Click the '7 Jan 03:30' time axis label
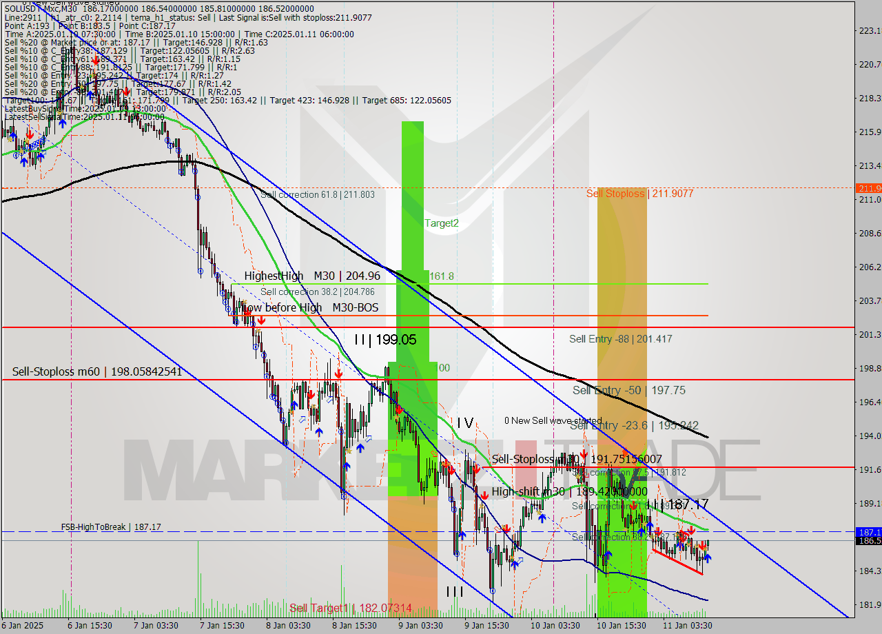The height and width of the screenshot is (634, 882). [156, 626]
